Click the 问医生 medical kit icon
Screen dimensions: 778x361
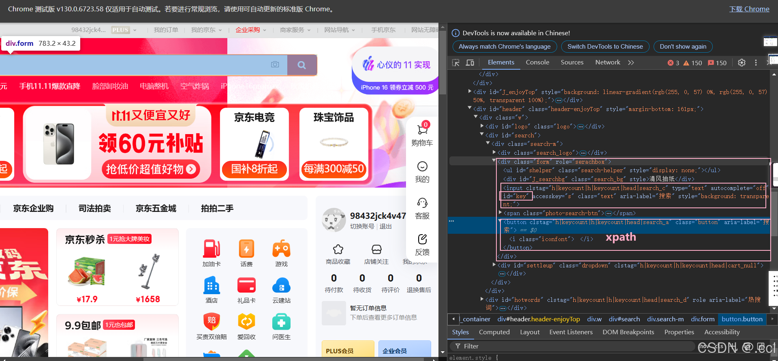click(281, 322)
